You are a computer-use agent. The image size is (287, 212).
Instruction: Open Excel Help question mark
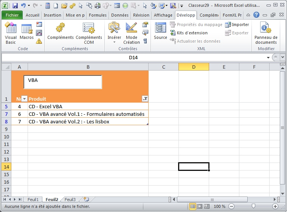pos(256,15)
